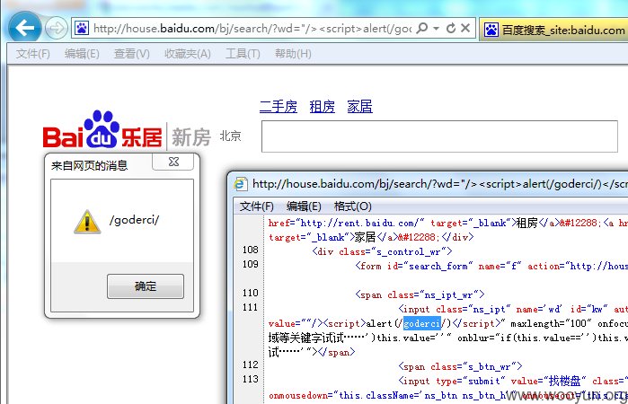Click the /goderci/ alert message text
The image size is (628, 404).
[134, 220]
